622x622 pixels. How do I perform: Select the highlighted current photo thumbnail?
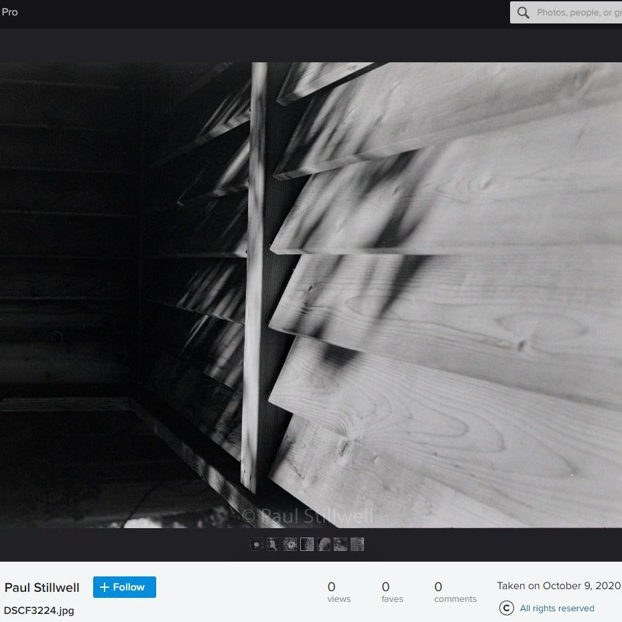(x=307, y=544)
